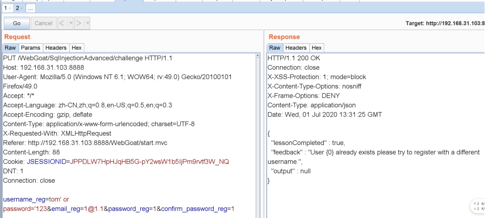Click the Cancel button
Screen dimensions: 485x218
pos(44,23)
